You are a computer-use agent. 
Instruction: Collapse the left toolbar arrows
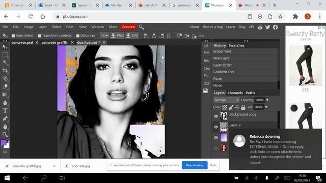(5, 41)
